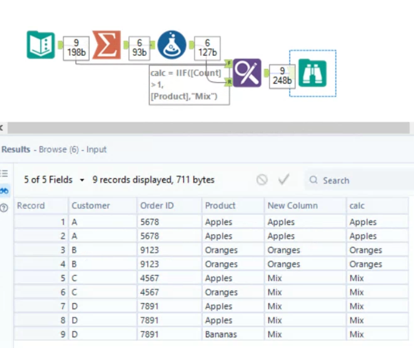
Task: Click the Search results input field
Action: [359, 180]
